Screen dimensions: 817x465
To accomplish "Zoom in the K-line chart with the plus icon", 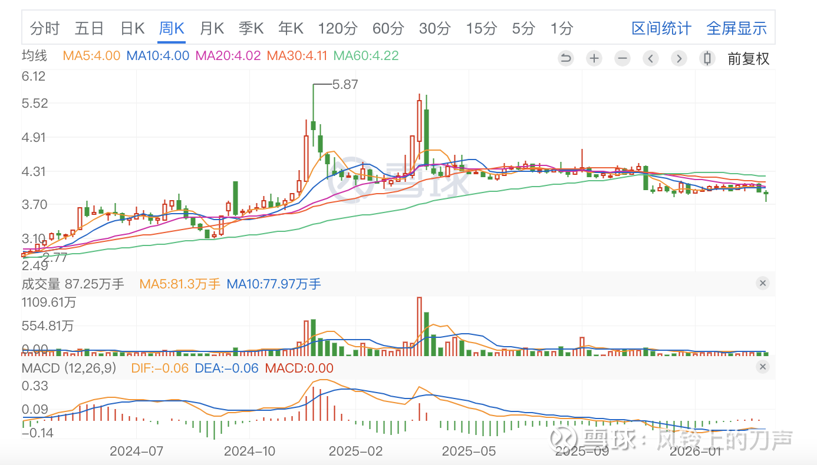I will tap(594, 58).
